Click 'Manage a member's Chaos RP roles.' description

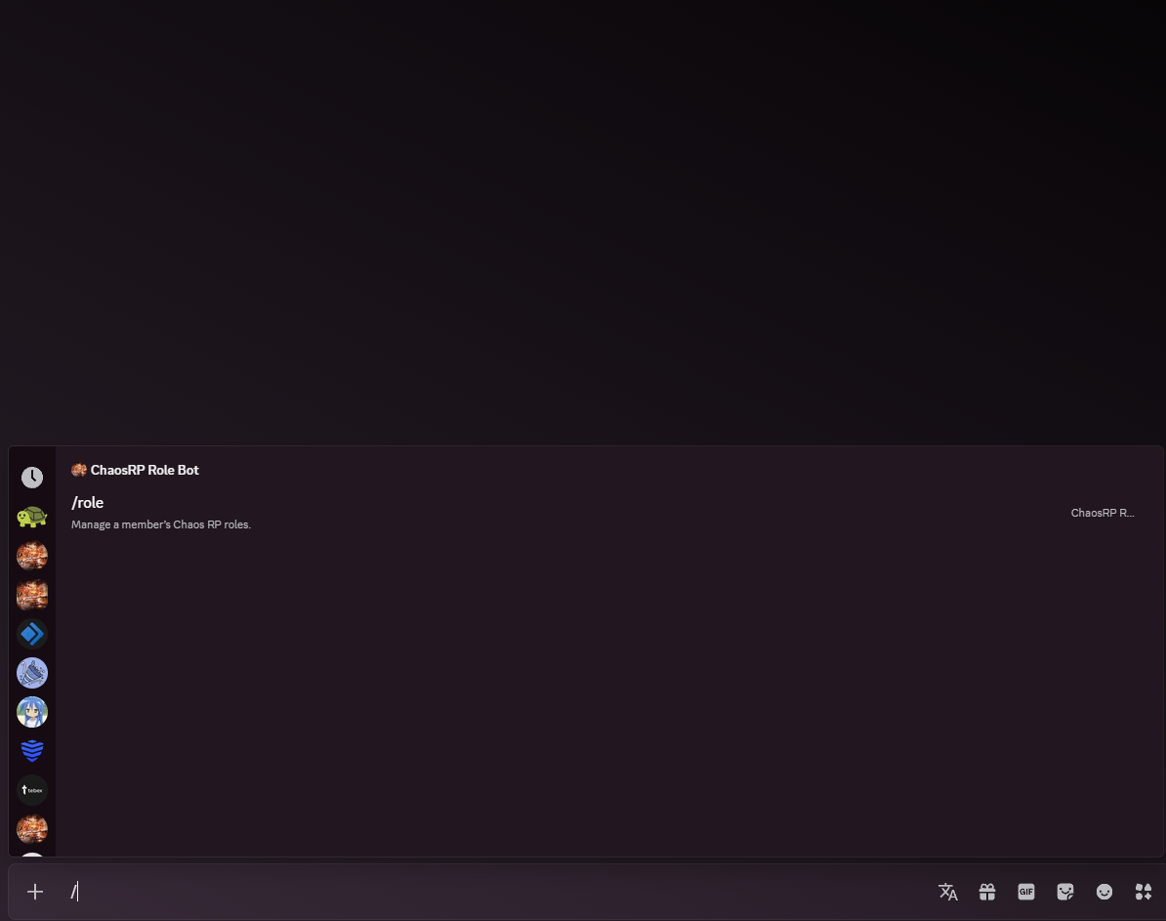161,524
